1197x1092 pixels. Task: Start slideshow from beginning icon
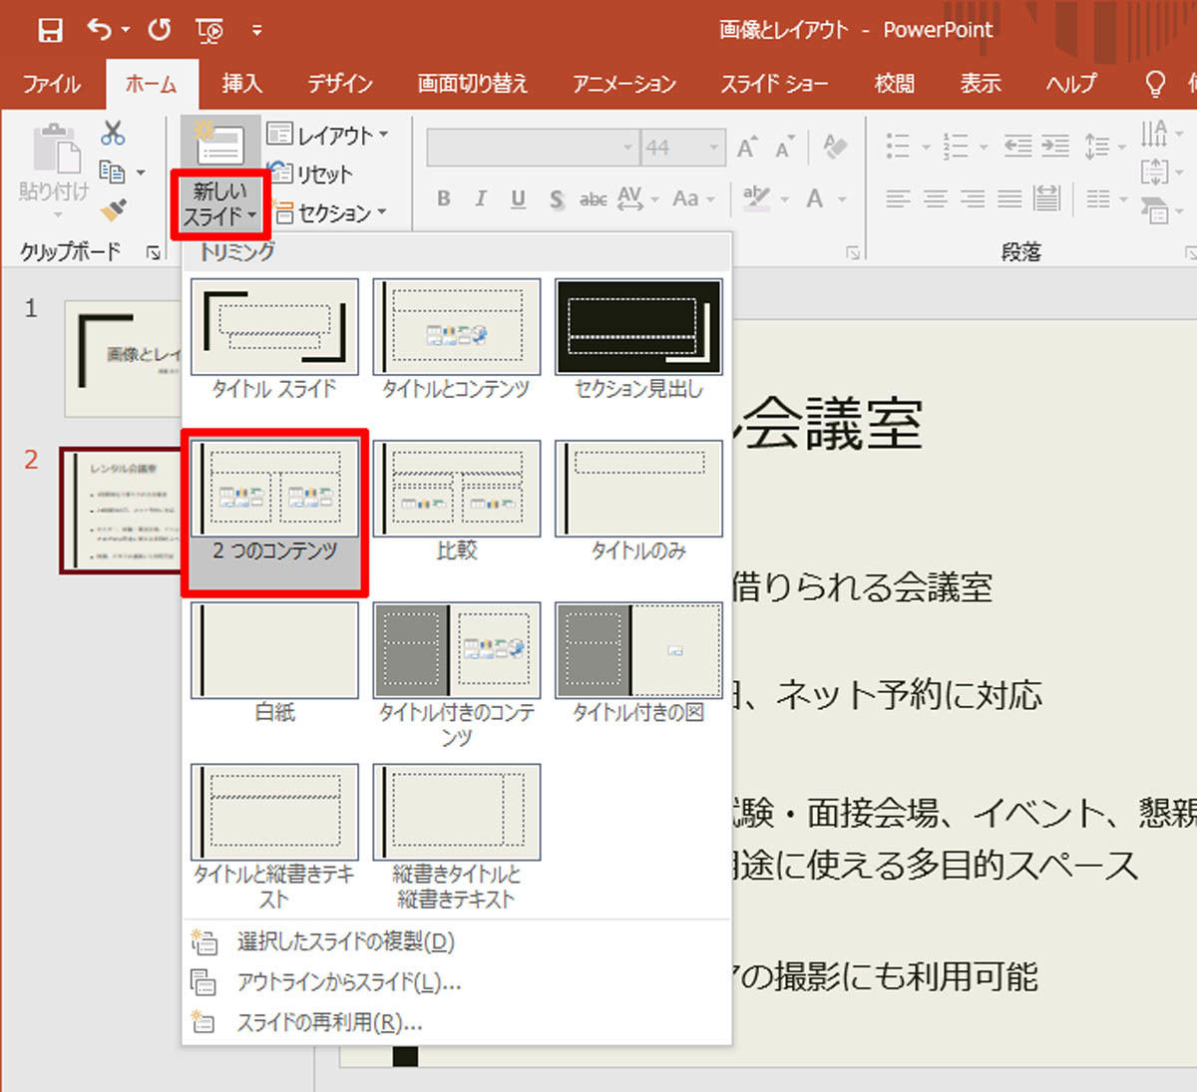coord(209,31)
